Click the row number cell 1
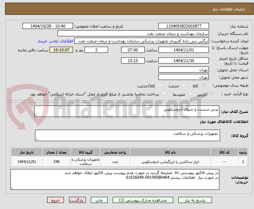This screenshot has width=254, height=209. [x=243, y=161]
